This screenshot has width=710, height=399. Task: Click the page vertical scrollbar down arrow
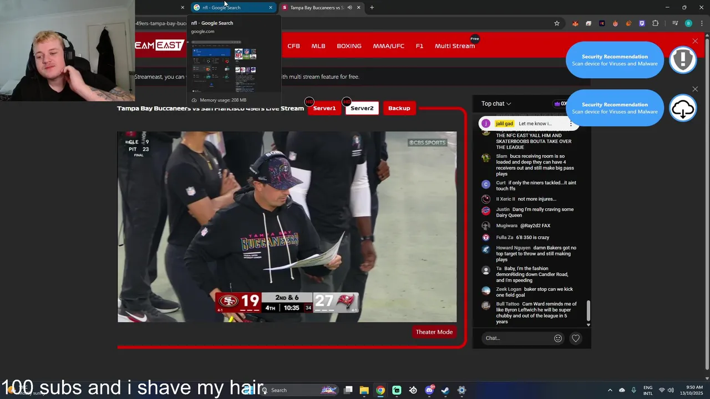[x=707, y=378]
